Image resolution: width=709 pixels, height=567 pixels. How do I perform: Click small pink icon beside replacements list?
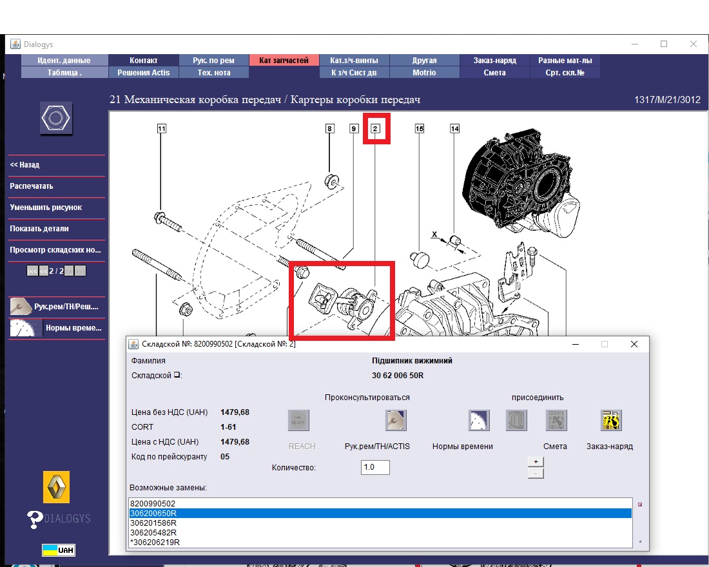(x=640, y=504)
